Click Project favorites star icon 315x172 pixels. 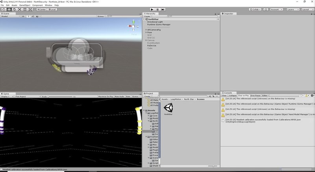[x=217, y=96]
